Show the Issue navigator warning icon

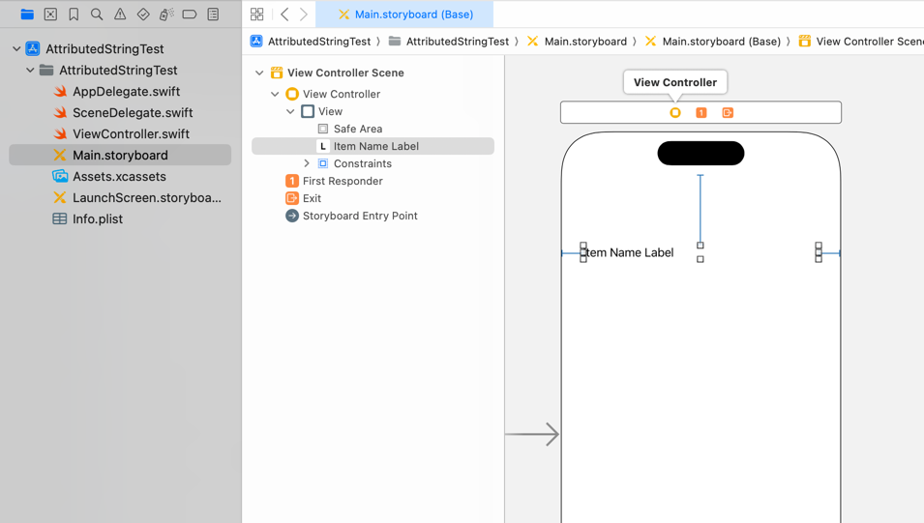(120, 15)
